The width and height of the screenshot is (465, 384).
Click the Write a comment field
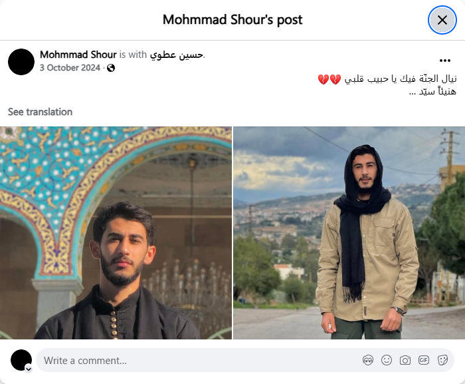245,360
